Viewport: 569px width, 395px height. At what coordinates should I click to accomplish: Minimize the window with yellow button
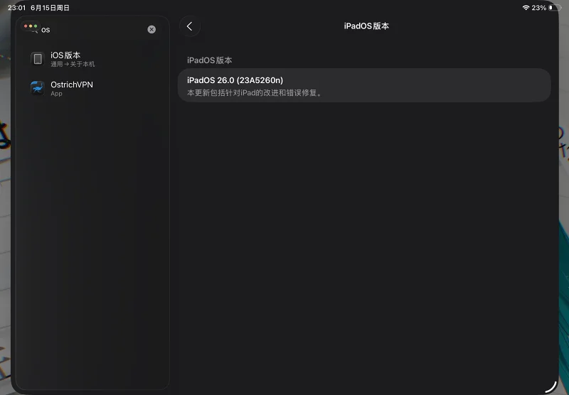[31, 26]
